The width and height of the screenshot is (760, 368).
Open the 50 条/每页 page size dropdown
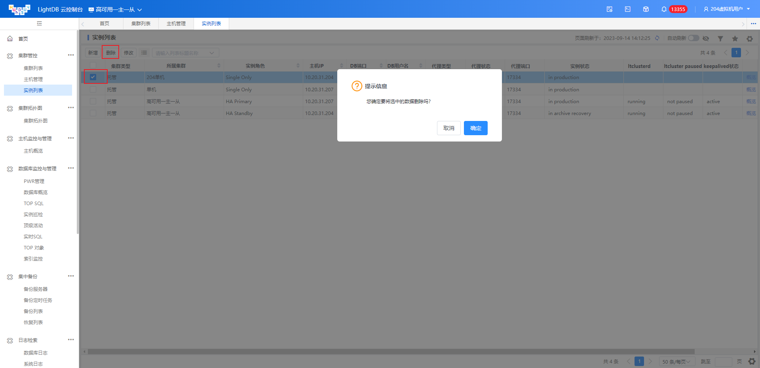[677, 362]
